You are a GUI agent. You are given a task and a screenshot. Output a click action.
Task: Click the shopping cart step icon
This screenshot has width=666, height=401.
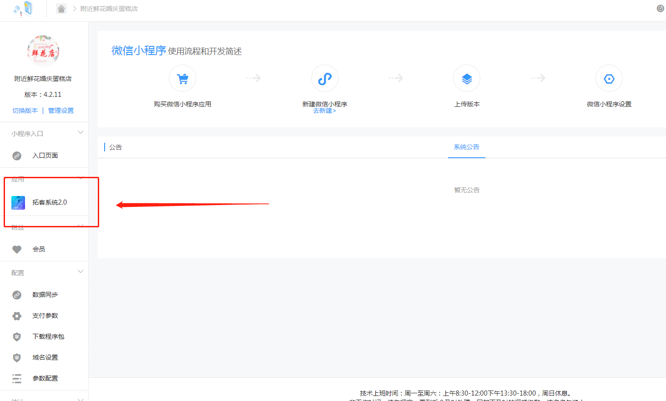coord(182,78)
